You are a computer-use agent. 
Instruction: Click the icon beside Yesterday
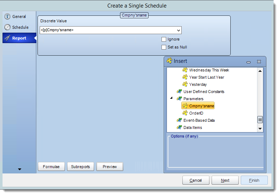pyautogui.click(x=185, y=84)
